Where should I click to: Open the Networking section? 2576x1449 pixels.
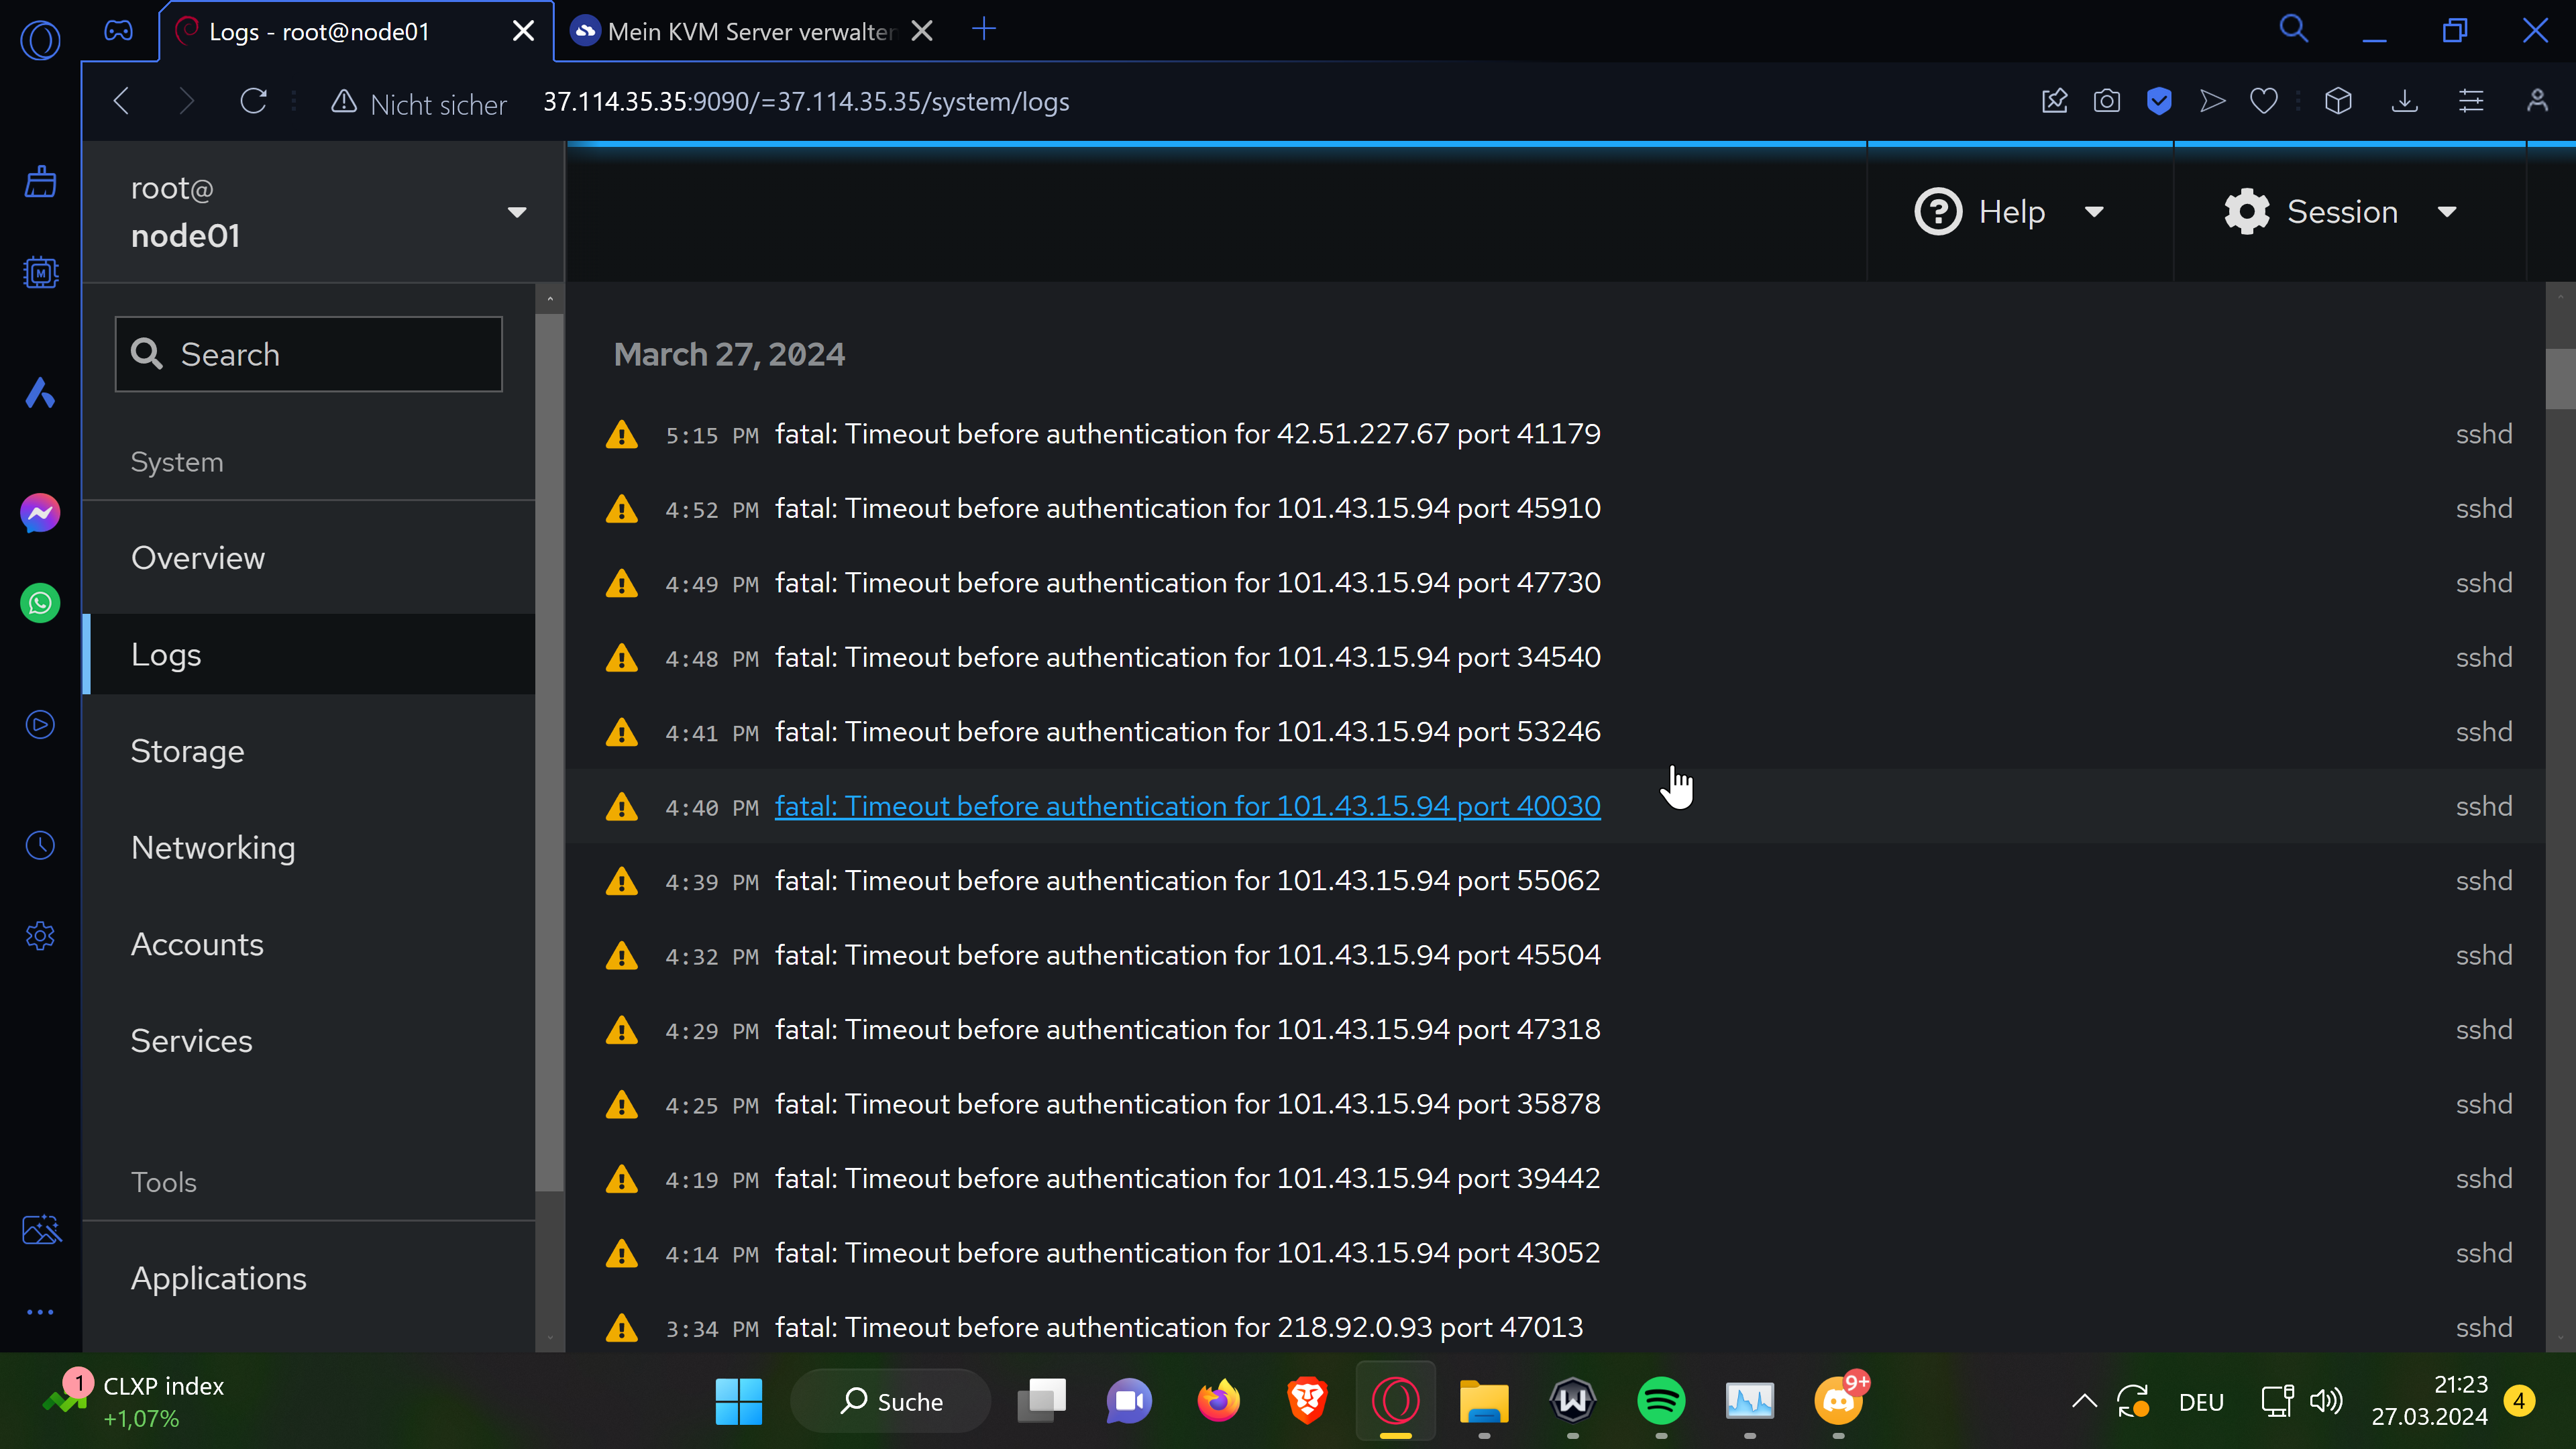pyautogui.click(x=213, y=848)
